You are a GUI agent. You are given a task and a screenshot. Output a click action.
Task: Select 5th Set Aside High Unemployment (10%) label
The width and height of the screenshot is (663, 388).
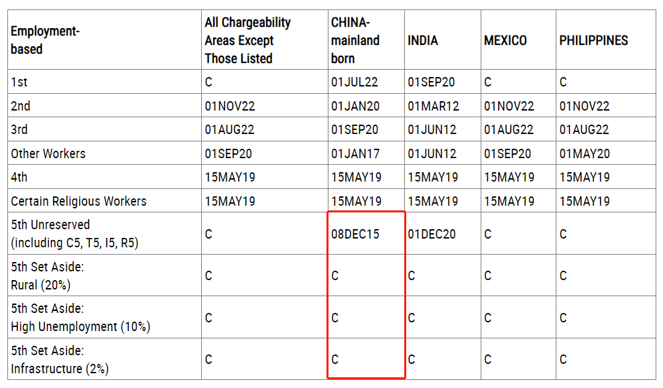[x=80, y=318]
